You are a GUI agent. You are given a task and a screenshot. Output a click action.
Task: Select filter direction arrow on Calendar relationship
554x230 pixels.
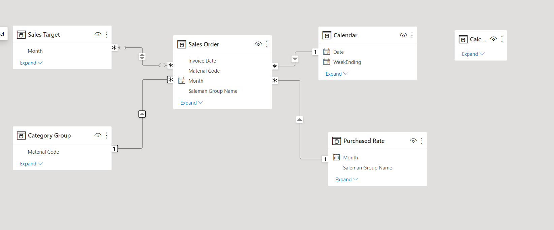pyautogui.click(x=295, y=59)
